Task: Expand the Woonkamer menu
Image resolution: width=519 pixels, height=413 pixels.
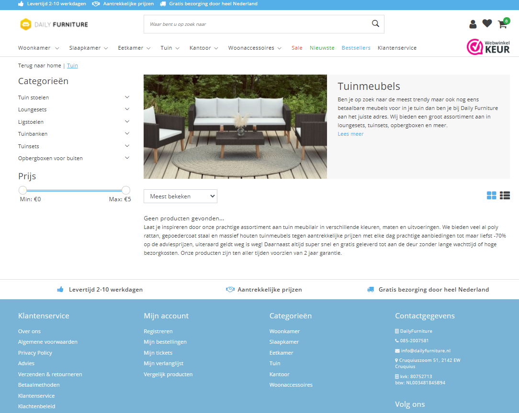Action: (x=38, y=48)
